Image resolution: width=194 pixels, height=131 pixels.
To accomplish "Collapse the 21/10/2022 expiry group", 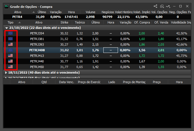I will click(x=6, y=28).
